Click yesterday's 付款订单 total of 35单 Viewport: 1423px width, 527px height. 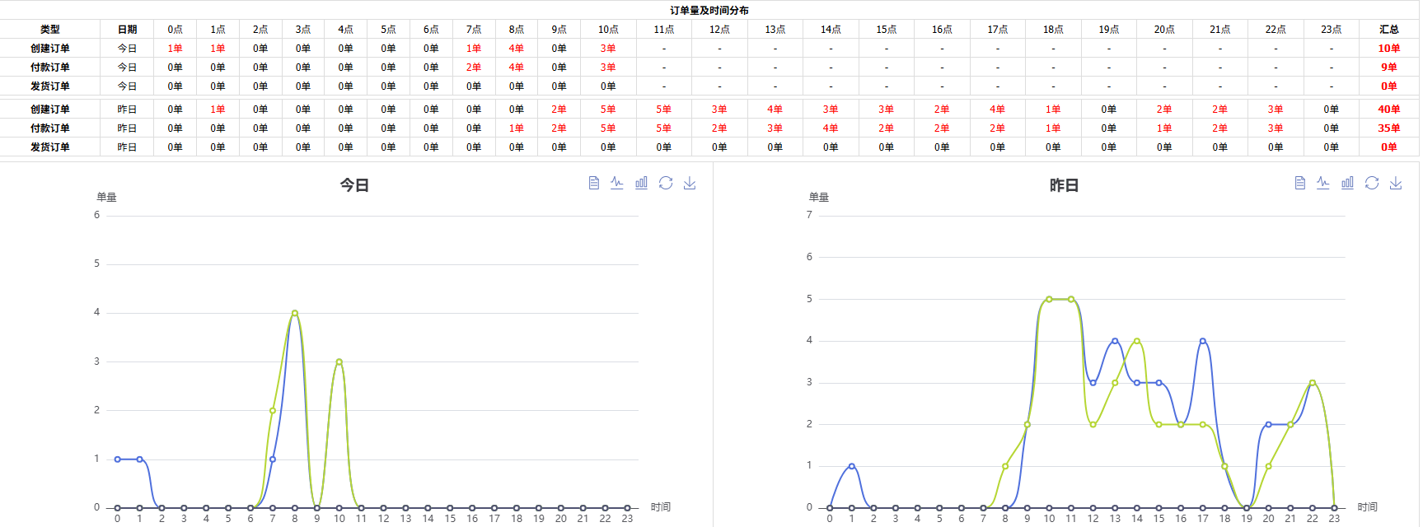tap(1388, 128)
